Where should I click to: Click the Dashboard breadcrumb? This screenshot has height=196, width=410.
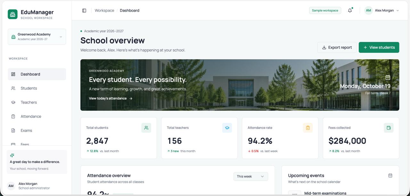129,11
